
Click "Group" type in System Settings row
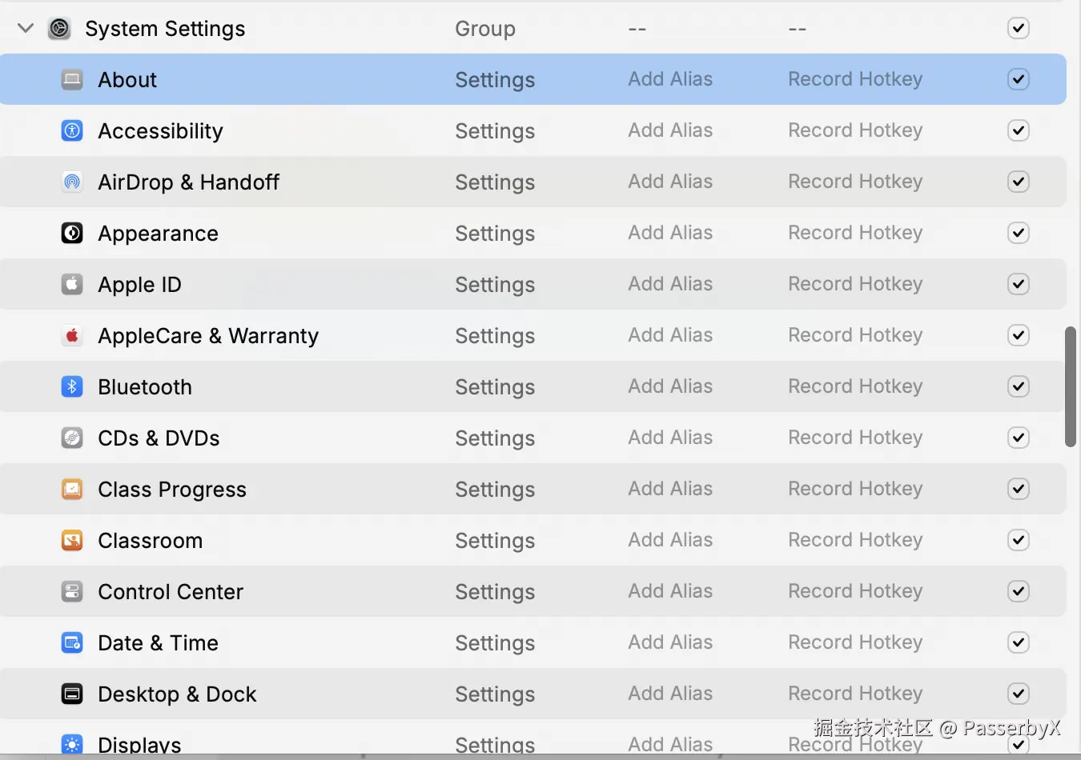[x=485, y=29]
